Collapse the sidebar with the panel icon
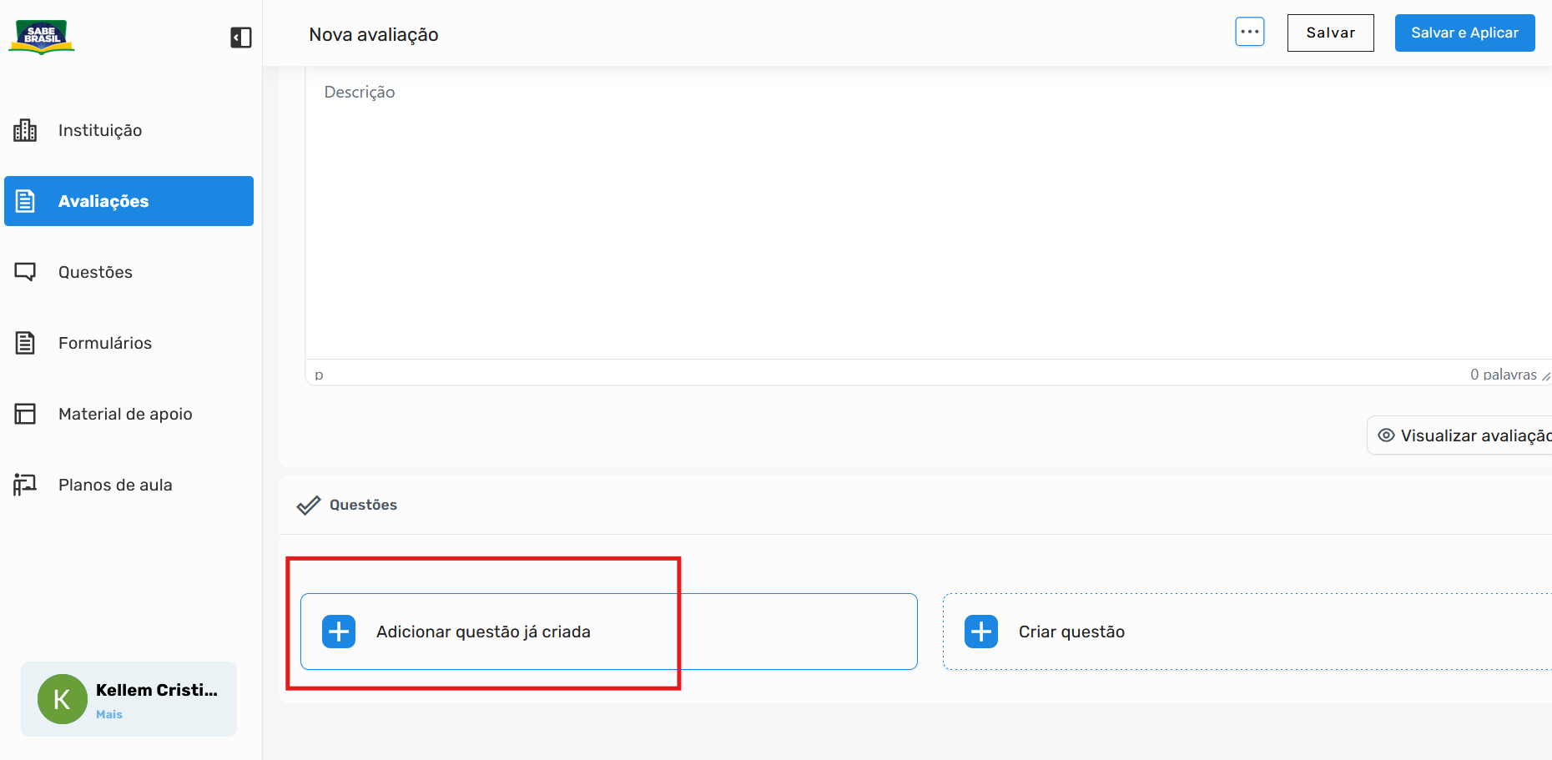1552x760 pixels. (241, 38)
